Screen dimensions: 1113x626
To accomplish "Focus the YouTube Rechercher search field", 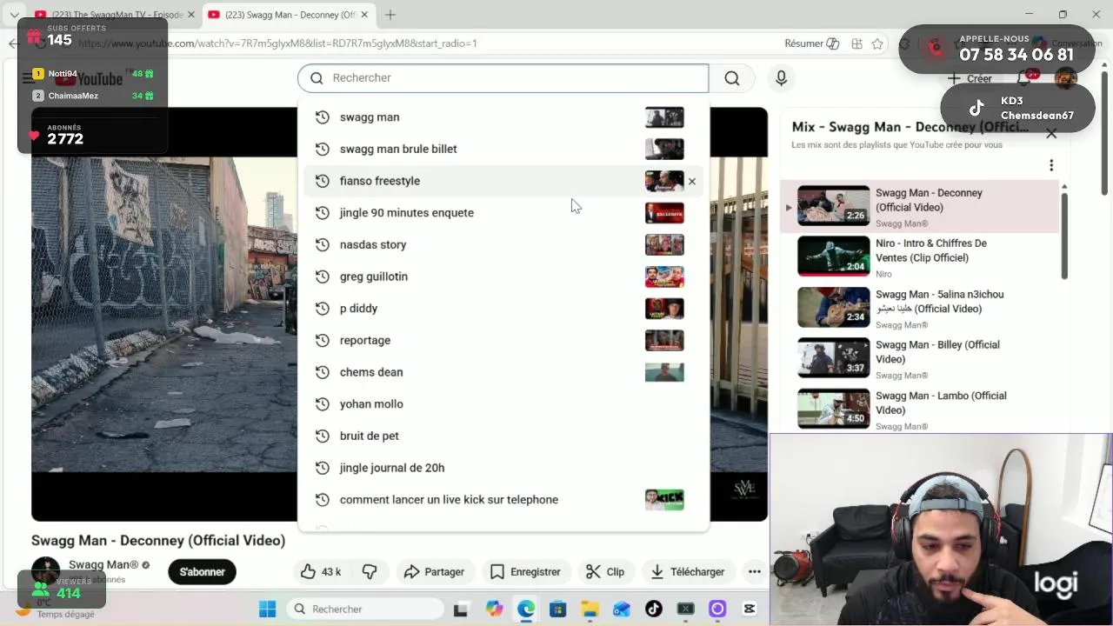I will pos(503,78).
